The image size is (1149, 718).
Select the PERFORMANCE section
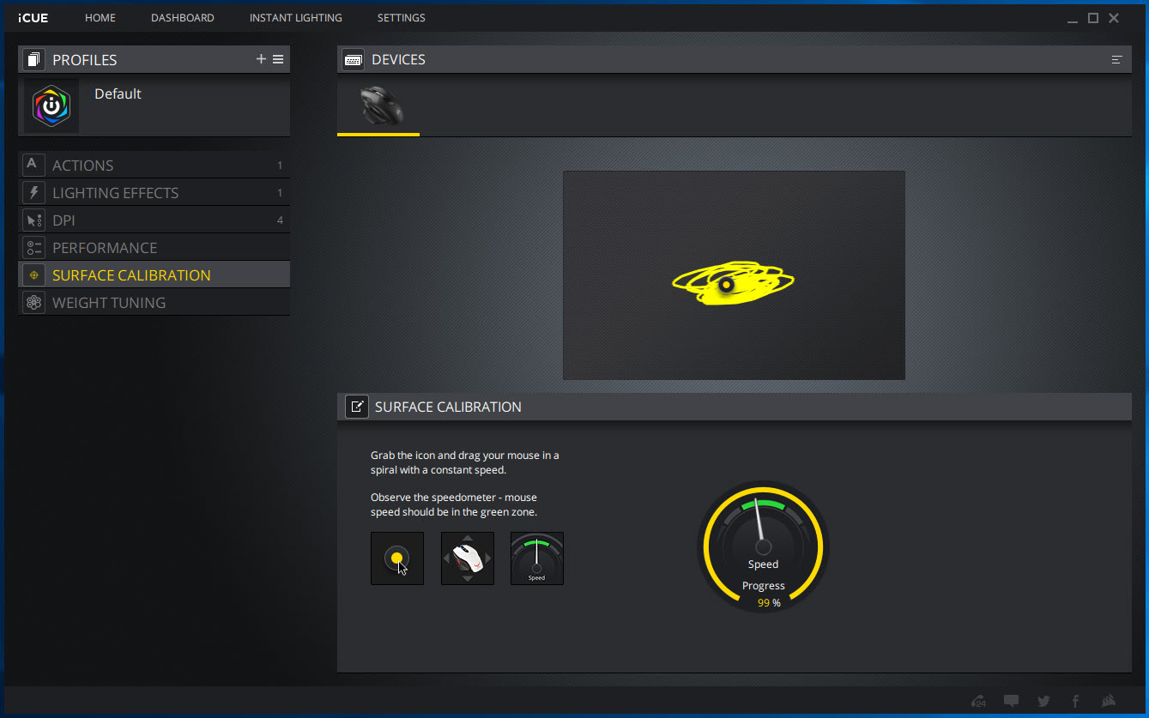click(x=154, y=247)
